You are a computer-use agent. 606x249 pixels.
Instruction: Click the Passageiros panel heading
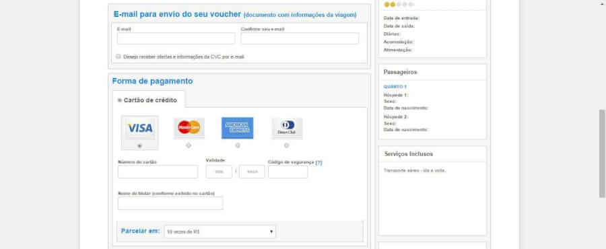click(x=401, y=72)
